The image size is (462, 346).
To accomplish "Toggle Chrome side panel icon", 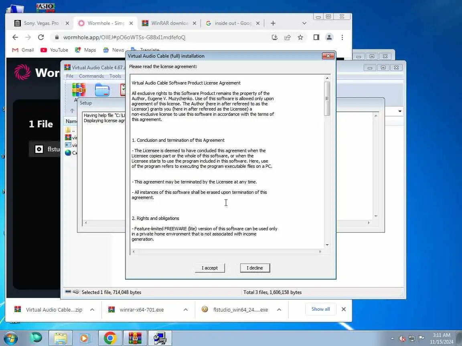I will [316, 37].
